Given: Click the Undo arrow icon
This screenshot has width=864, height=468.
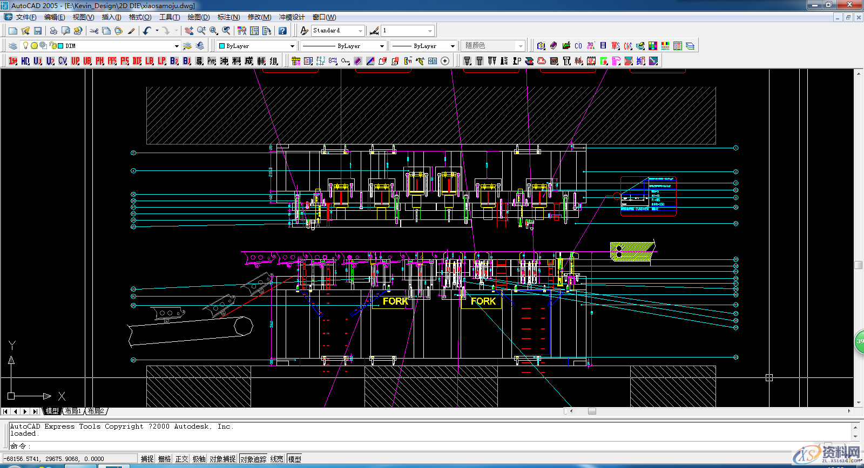Looking at the screenshot, I should pos(147,31).
